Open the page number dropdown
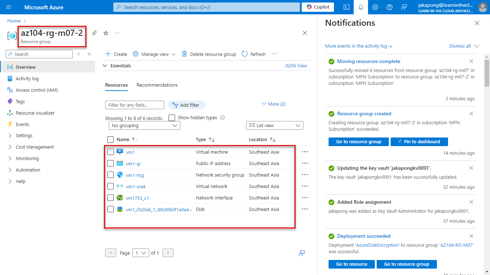The width and height of the screenshot is (490, 275). [141, 253]
